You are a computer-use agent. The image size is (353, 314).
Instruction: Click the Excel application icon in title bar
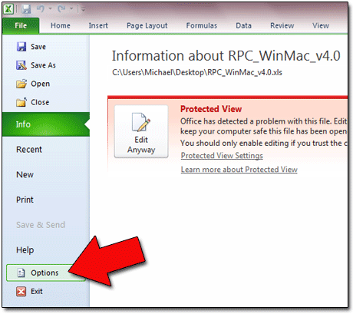coord(8,9)
